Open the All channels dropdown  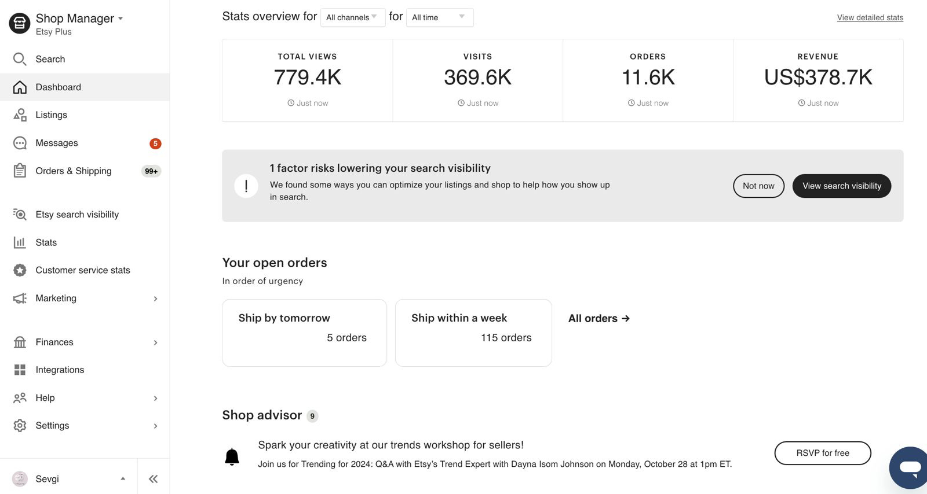point(352,17)
